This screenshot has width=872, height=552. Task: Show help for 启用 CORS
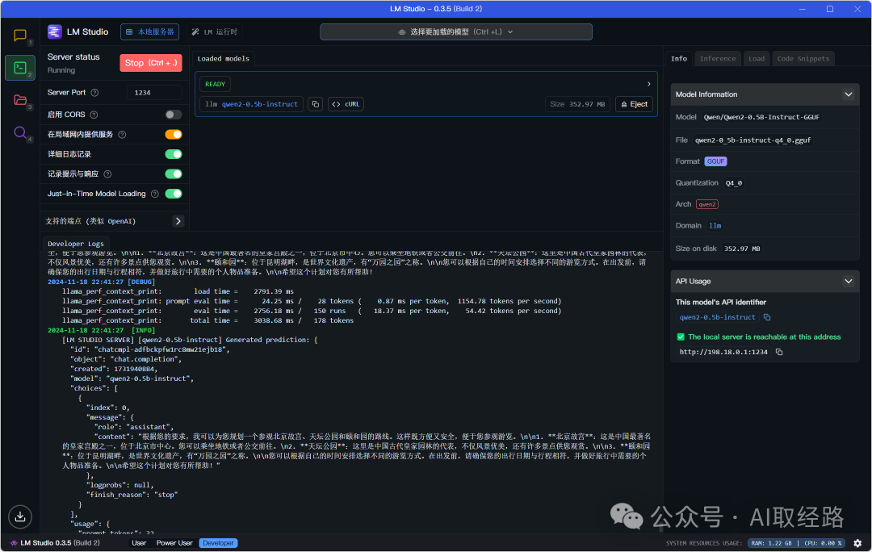tap(94, 115)
